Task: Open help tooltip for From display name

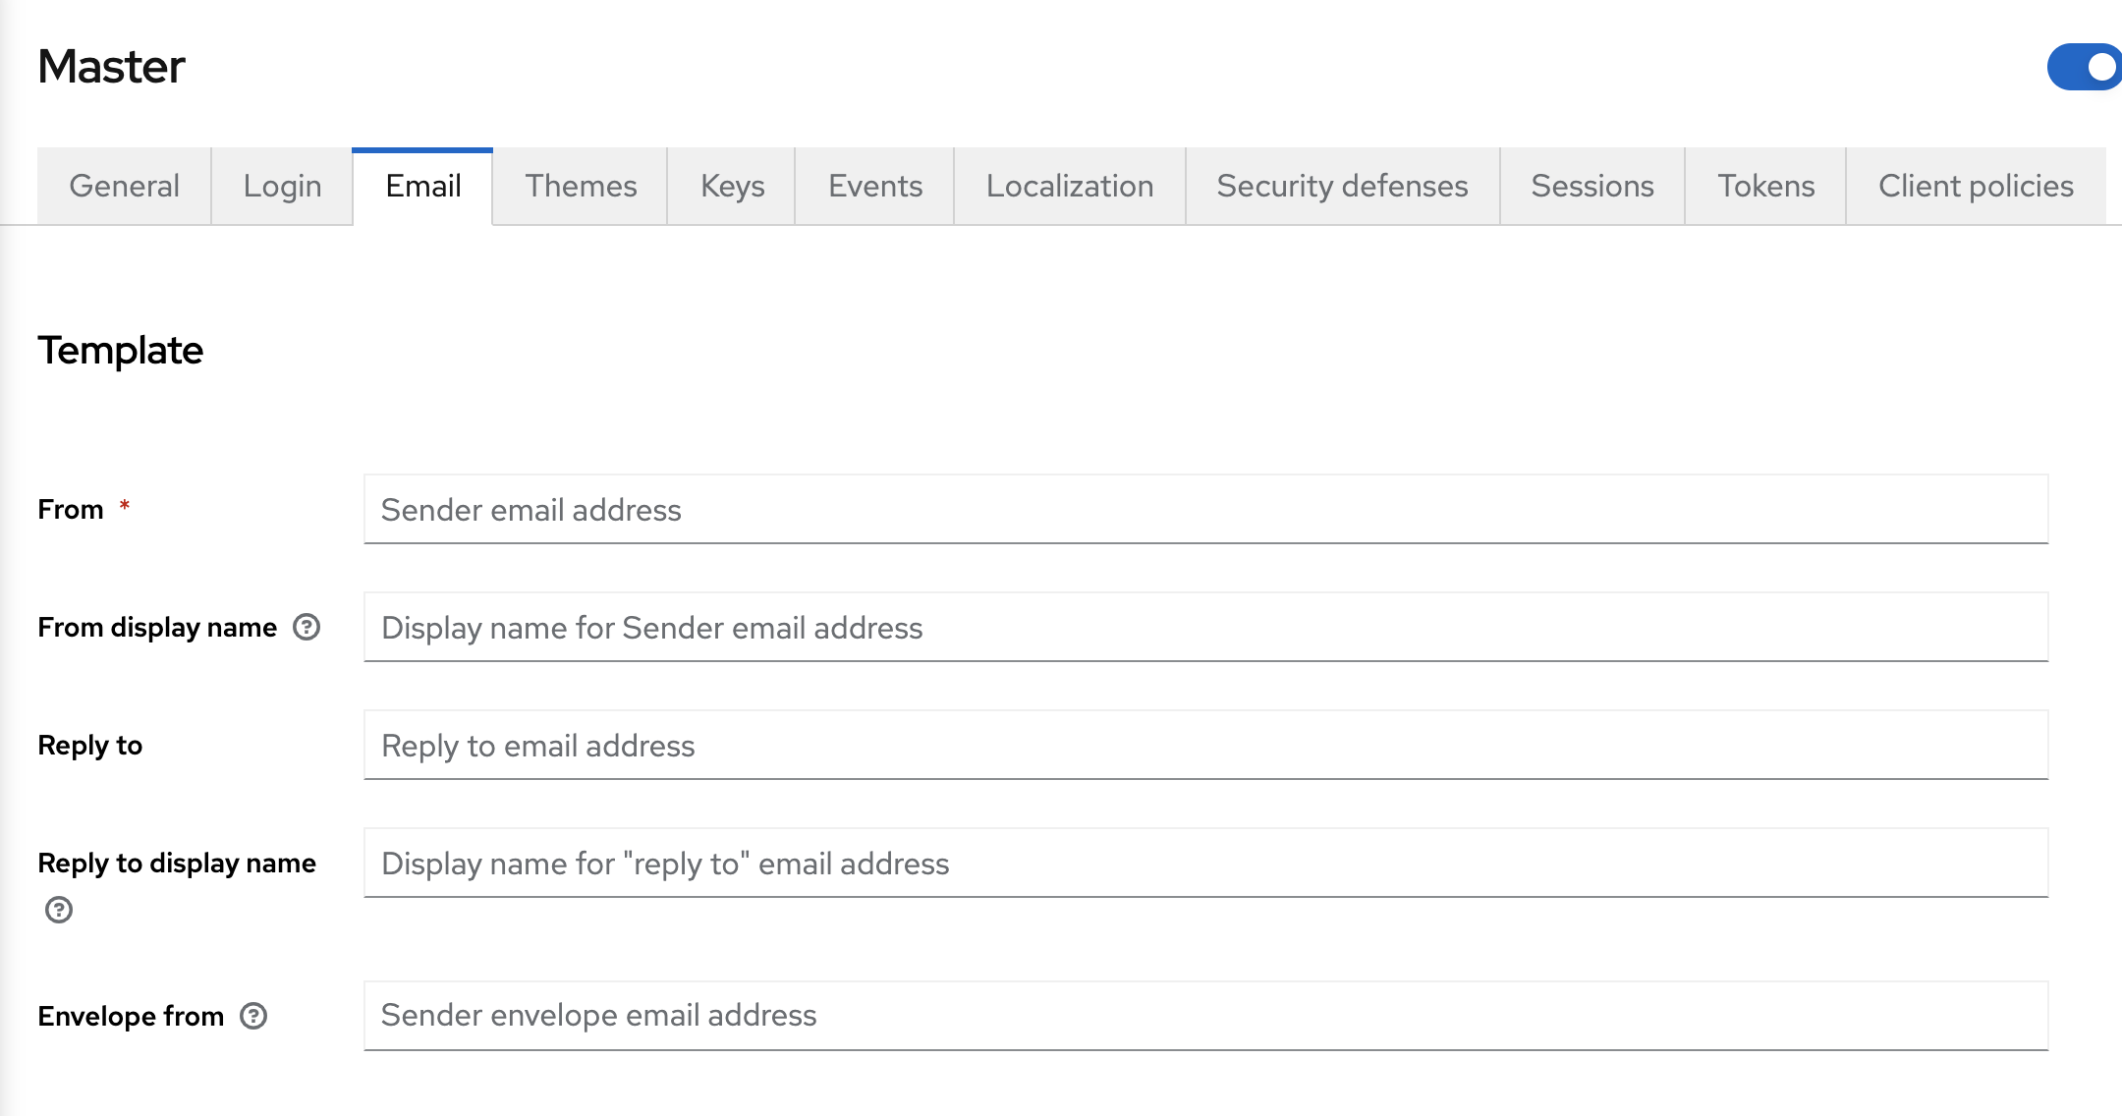Action: point(306,628)
